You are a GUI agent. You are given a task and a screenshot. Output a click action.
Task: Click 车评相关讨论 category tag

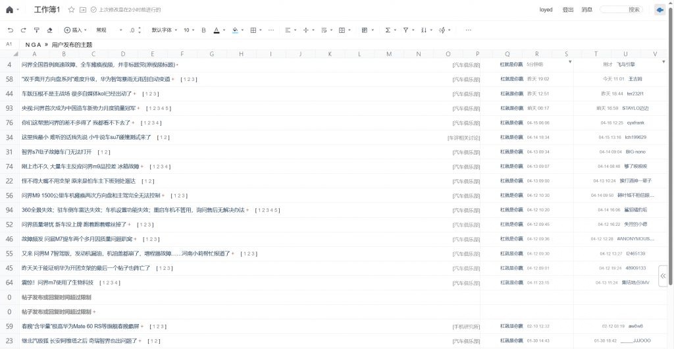pyautogui.click(x=463, y=138)
